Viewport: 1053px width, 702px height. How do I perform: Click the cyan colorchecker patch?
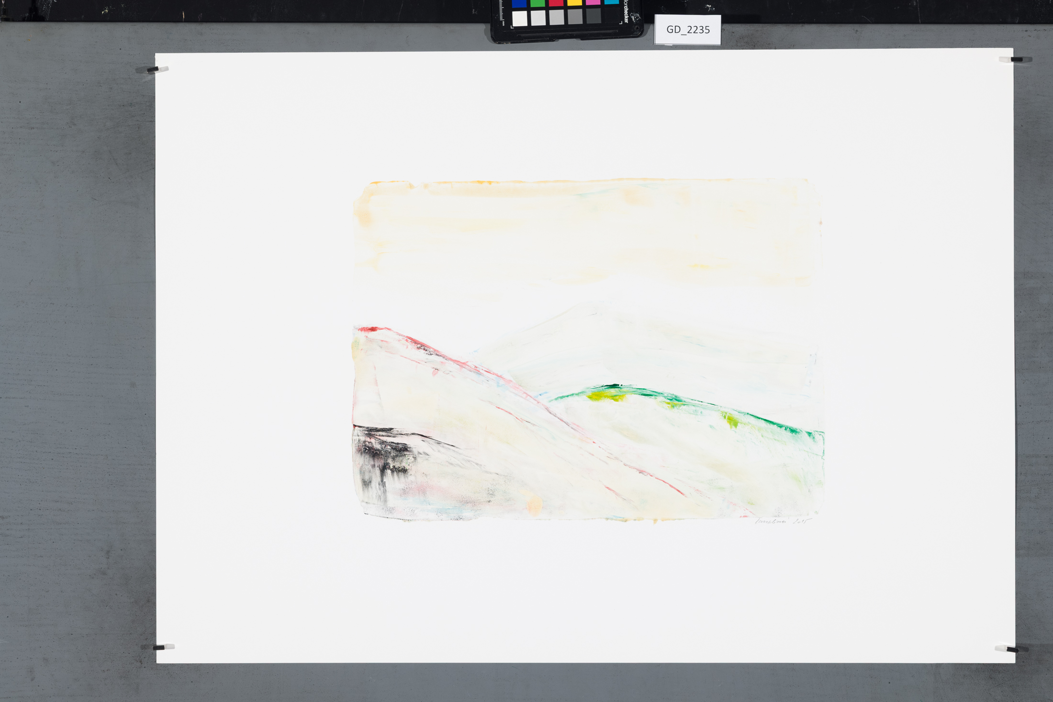click(x=611, y=2)
